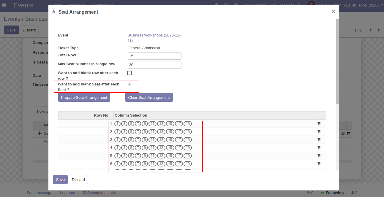Open the Business workshops (2020-12-11) event link
384x197 pixels.
154,38
